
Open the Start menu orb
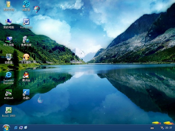6,127
